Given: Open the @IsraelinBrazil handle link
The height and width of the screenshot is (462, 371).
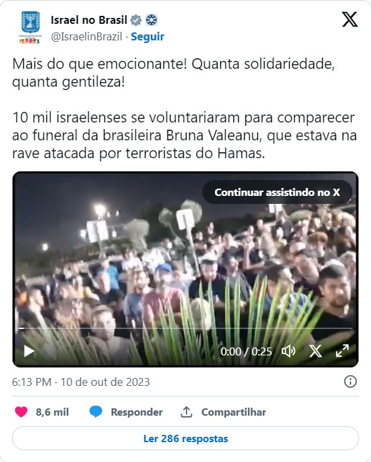Looking at the screenshot, I should [x=86, y=36].
